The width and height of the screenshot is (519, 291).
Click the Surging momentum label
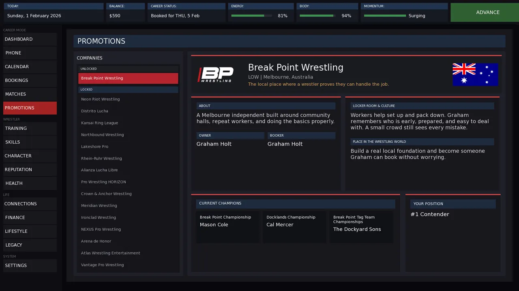pyautogui.click(x=417, y=16)
